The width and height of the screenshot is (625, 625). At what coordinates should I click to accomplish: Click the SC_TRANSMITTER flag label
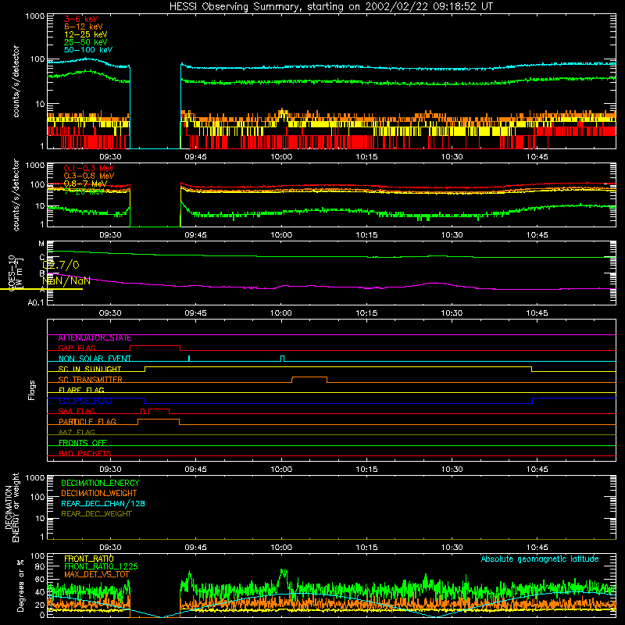point(91,380)
